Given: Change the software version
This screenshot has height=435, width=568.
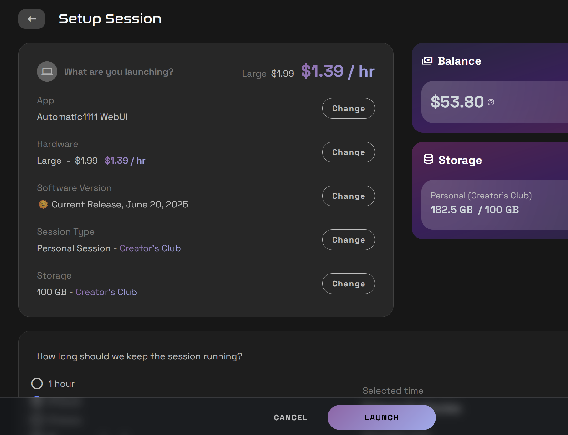Looking at the screenshot, I should click(x=348, y=196).
